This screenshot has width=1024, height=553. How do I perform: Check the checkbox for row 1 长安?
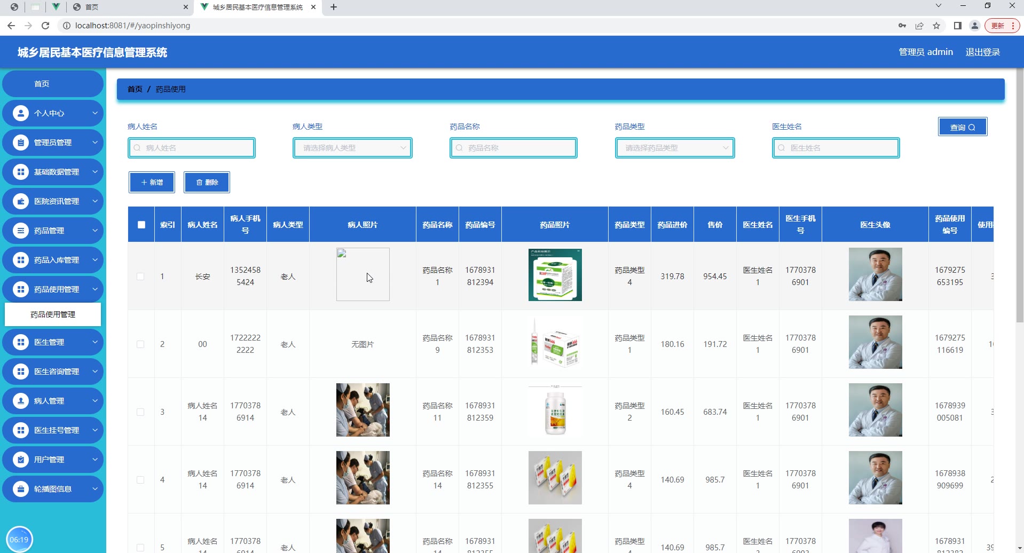coord(140,276)
